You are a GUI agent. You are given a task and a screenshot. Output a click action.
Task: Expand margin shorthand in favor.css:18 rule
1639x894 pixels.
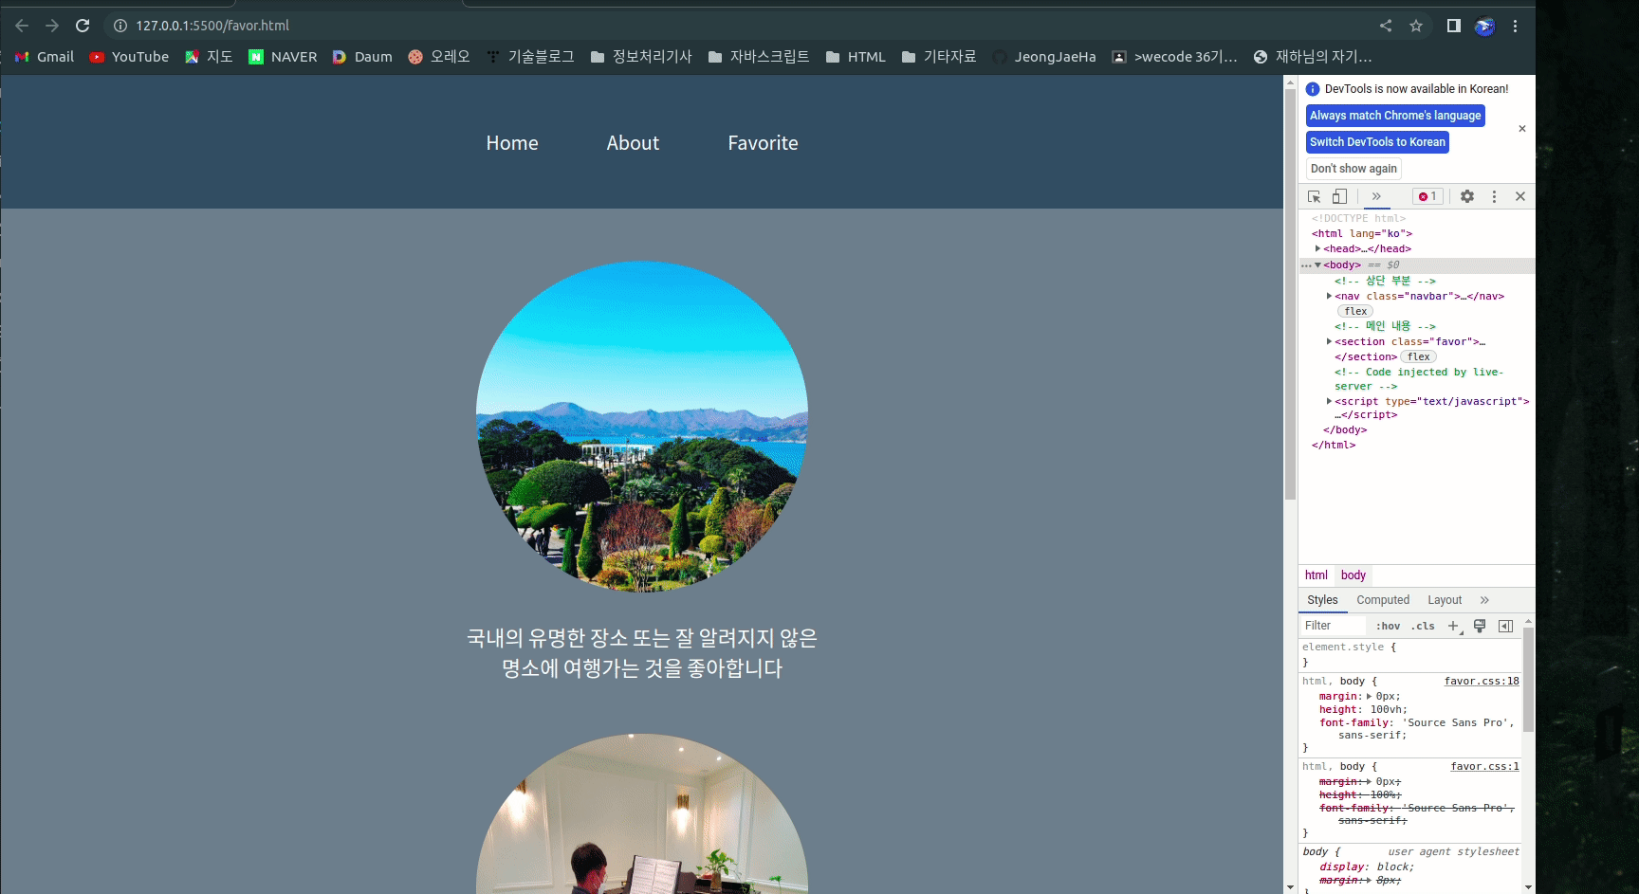pyautogui.click(x=1370, y=696)
